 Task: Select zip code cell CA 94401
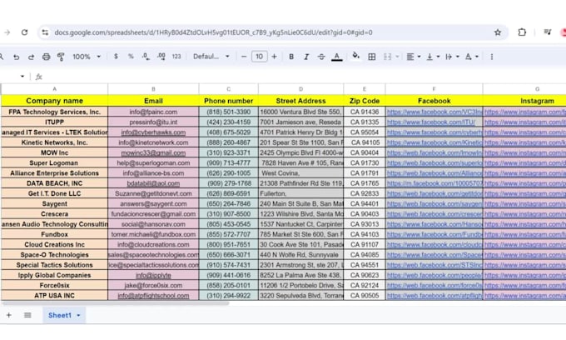(365, 204)
